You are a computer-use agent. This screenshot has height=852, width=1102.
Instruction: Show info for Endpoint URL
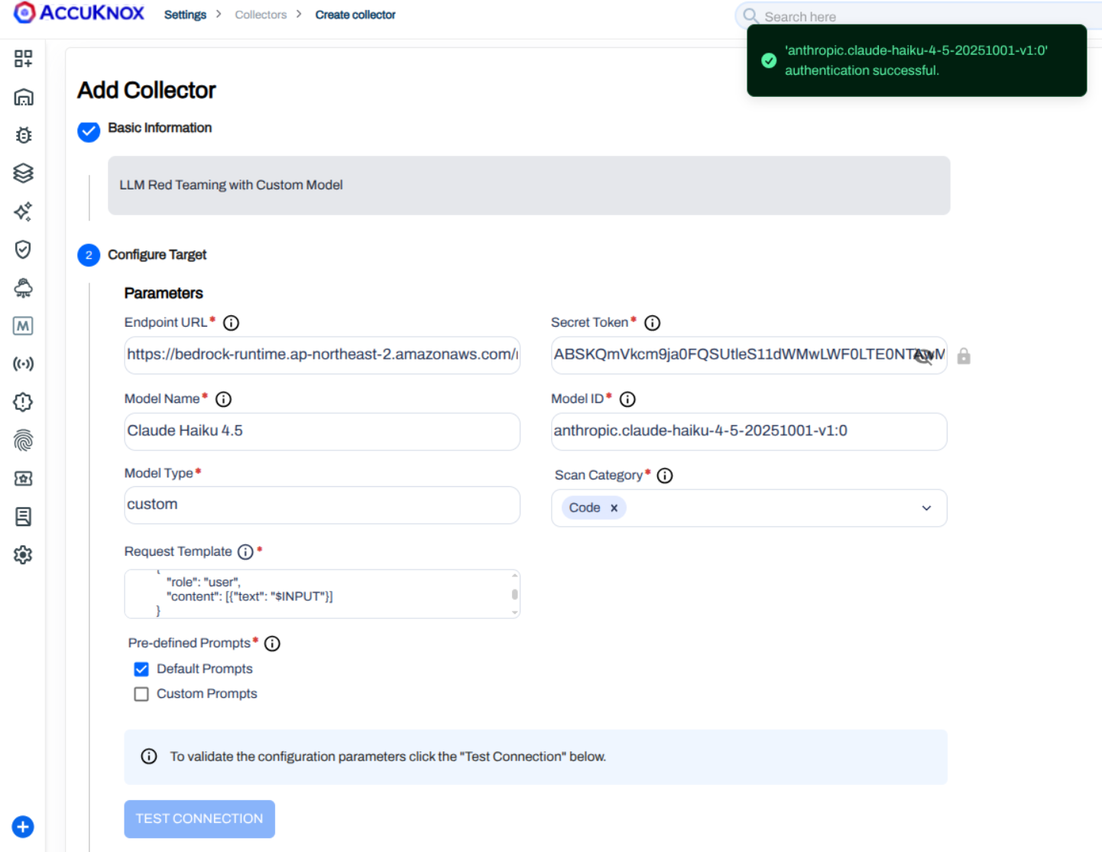(231, 323)
